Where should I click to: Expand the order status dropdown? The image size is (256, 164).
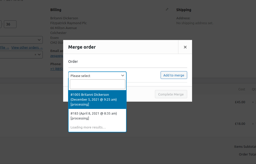(39, 40)
